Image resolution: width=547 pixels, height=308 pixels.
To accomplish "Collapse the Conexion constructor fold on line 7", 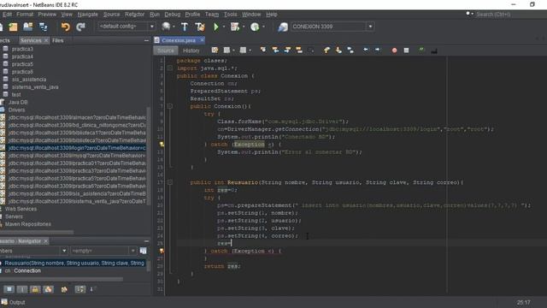I will point(169,106).
